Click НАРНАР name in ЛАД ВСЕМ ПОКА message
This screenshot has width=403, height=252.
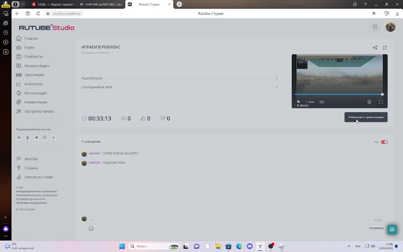coord(95,163)
